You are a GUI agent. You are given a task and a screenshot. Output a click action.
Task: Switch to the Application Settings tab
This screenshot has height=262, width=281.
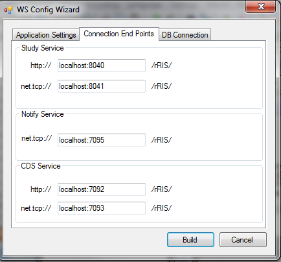pyautogui.click(x=46, y=35)
